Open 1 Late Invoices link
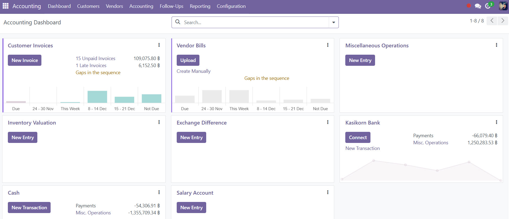Screen dimensions: 509x219 click(91, 66)
